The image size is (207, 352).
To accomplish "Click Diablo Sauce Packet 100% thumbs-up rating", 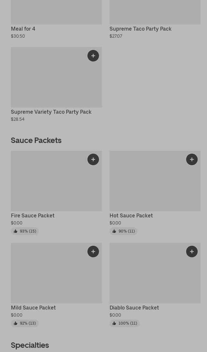I will pos(125,323).
